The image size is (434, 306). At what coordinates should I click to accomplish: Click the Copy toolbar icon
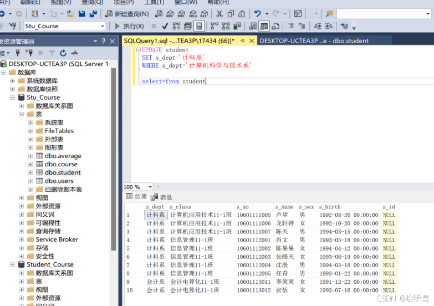click(230, 13)
